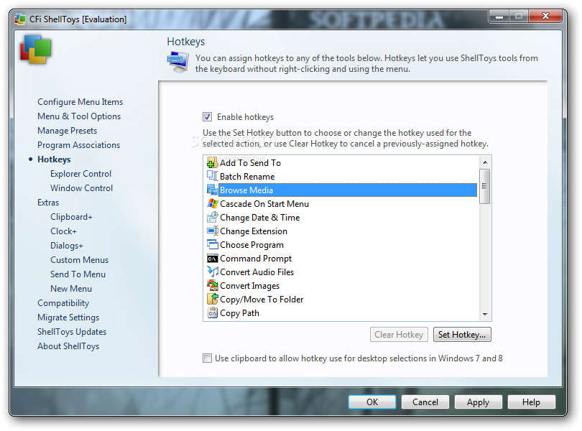Enable clipboard use for desktop selections checkbox
582x431 pixels.
[207, 358]
